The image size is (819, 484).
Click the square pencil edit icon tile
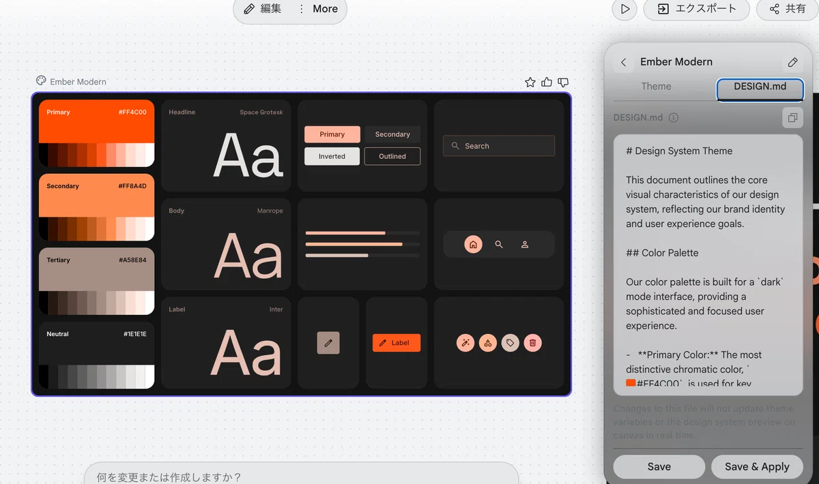coord(328,343)
